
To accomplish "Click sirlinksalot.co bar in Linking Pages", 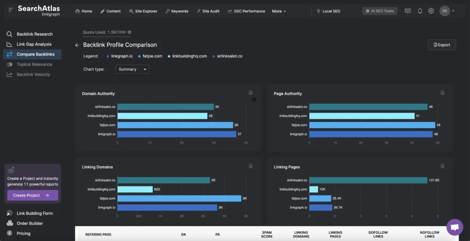I will pos(369,180).
